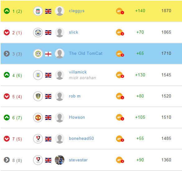Open stevestar's profile photo
This screenshot has height=171, width=182.
click(x=59, y=160)
